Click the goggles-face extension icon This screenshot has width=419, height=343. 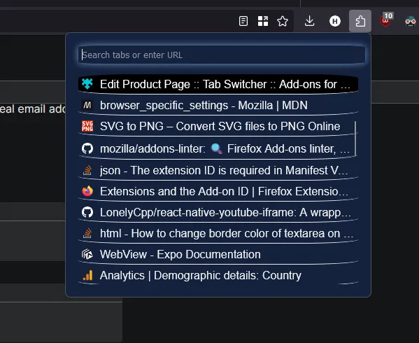(411, 21)
